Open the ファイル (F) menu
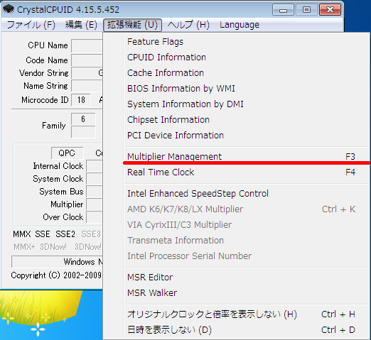371x340 pixels. 31,25
